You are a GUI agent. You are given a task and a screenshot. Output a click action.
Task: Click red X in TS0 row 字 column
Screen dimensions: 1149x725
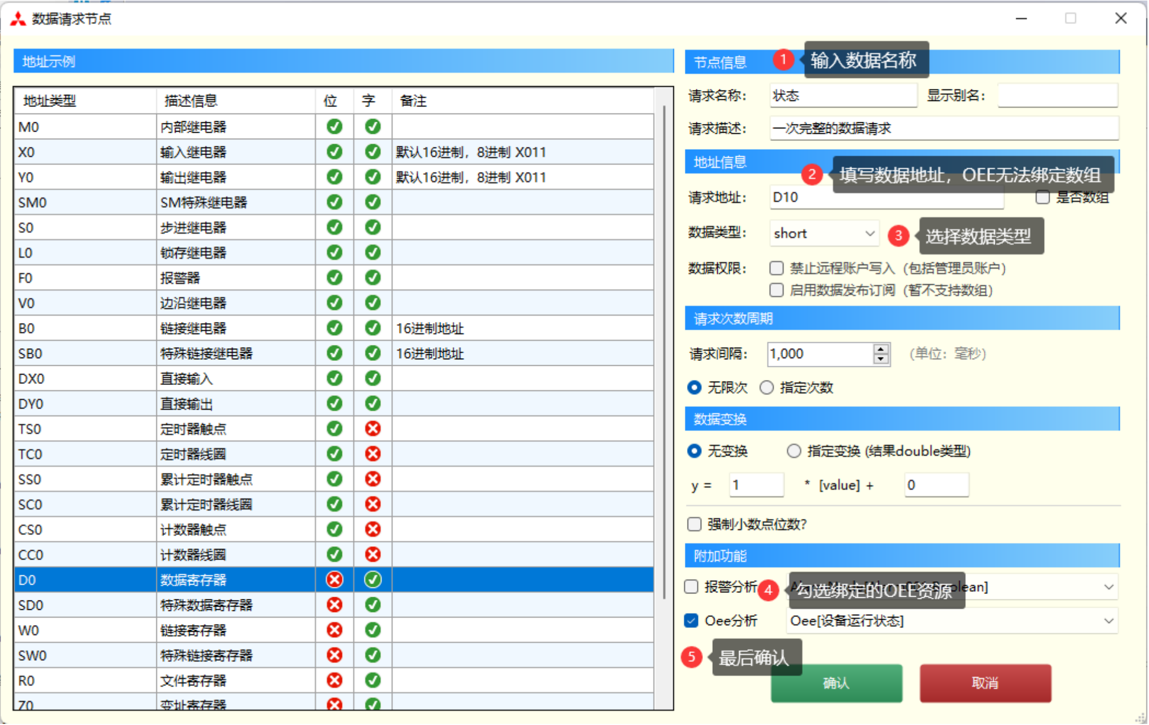[x=373, y=429]
